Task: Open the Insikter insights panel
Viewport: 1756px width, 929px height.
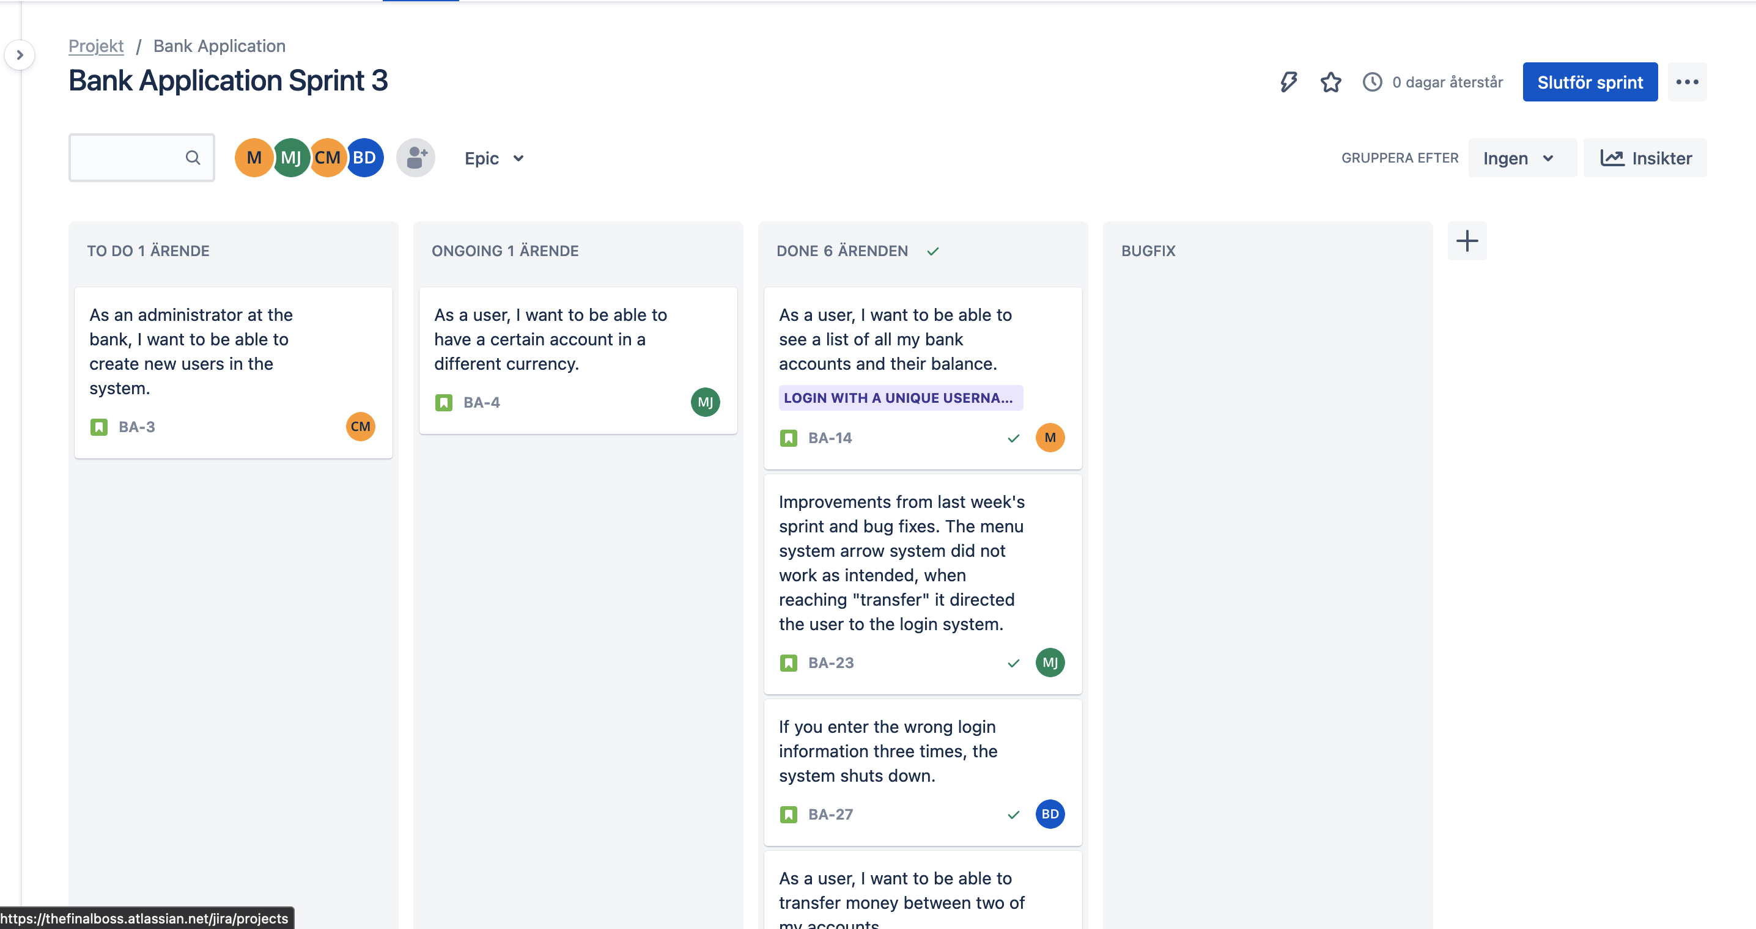Action: click(1645, 158)
